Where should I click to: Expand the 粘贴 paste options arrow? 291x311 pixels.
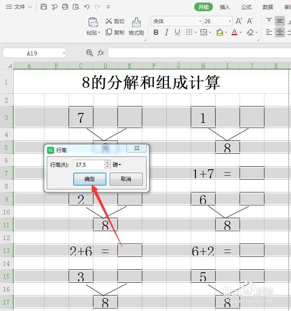(99, 33)
